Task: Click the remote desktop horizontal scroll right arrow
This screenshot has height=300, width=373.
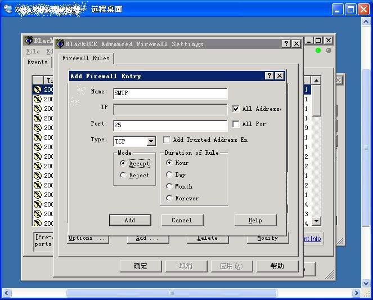Action: pos(356,293)
